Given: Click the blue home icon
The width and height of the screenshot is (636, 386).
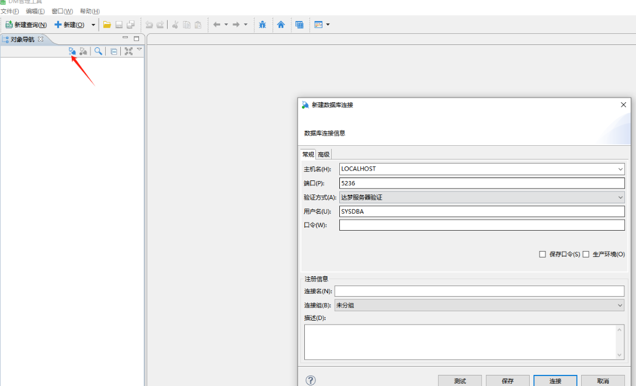Looking at the screenshot, I should click(281, 25).
